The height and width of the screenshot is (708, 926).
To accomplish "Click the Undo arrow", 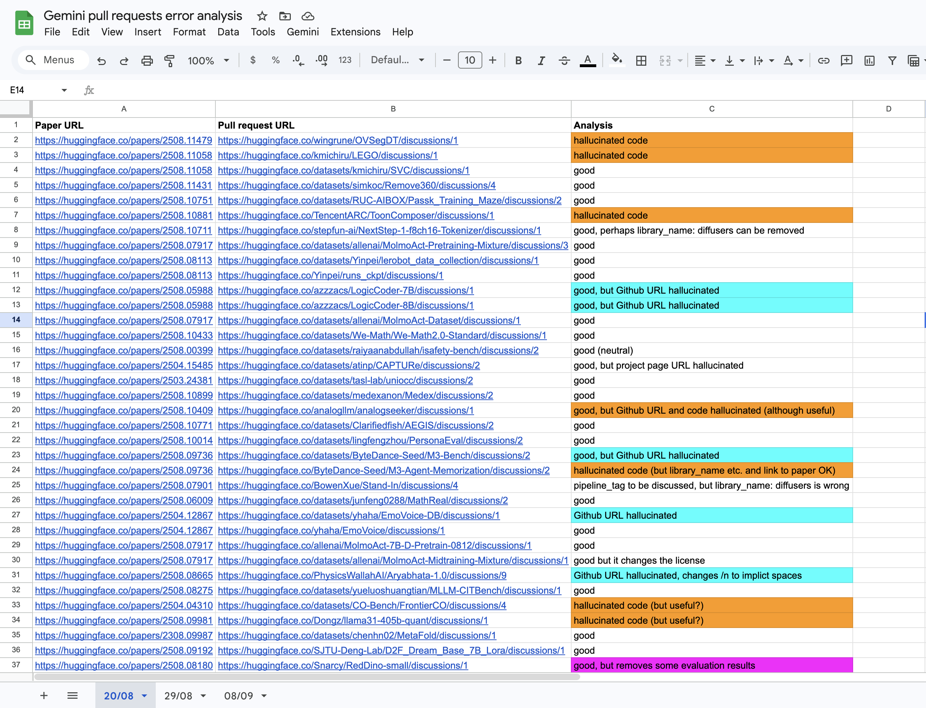I will tap(101, 61).
